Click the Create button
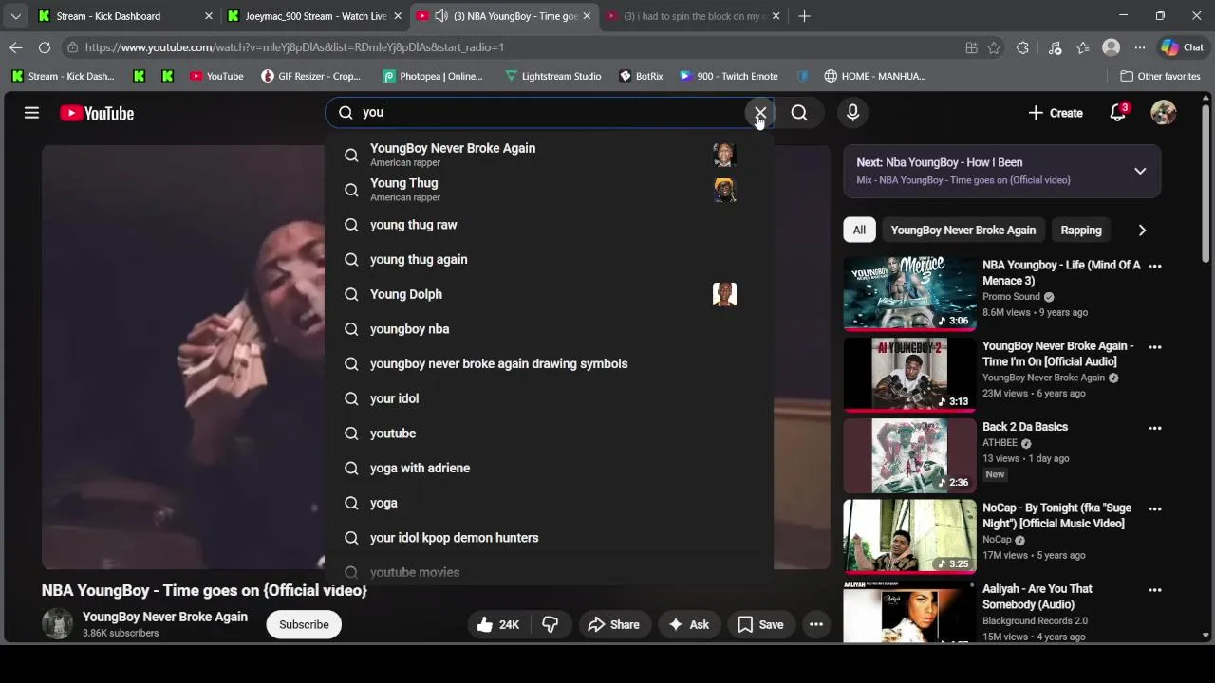The height and width of the screenshot is (683, 1215). pos(1055,113)
